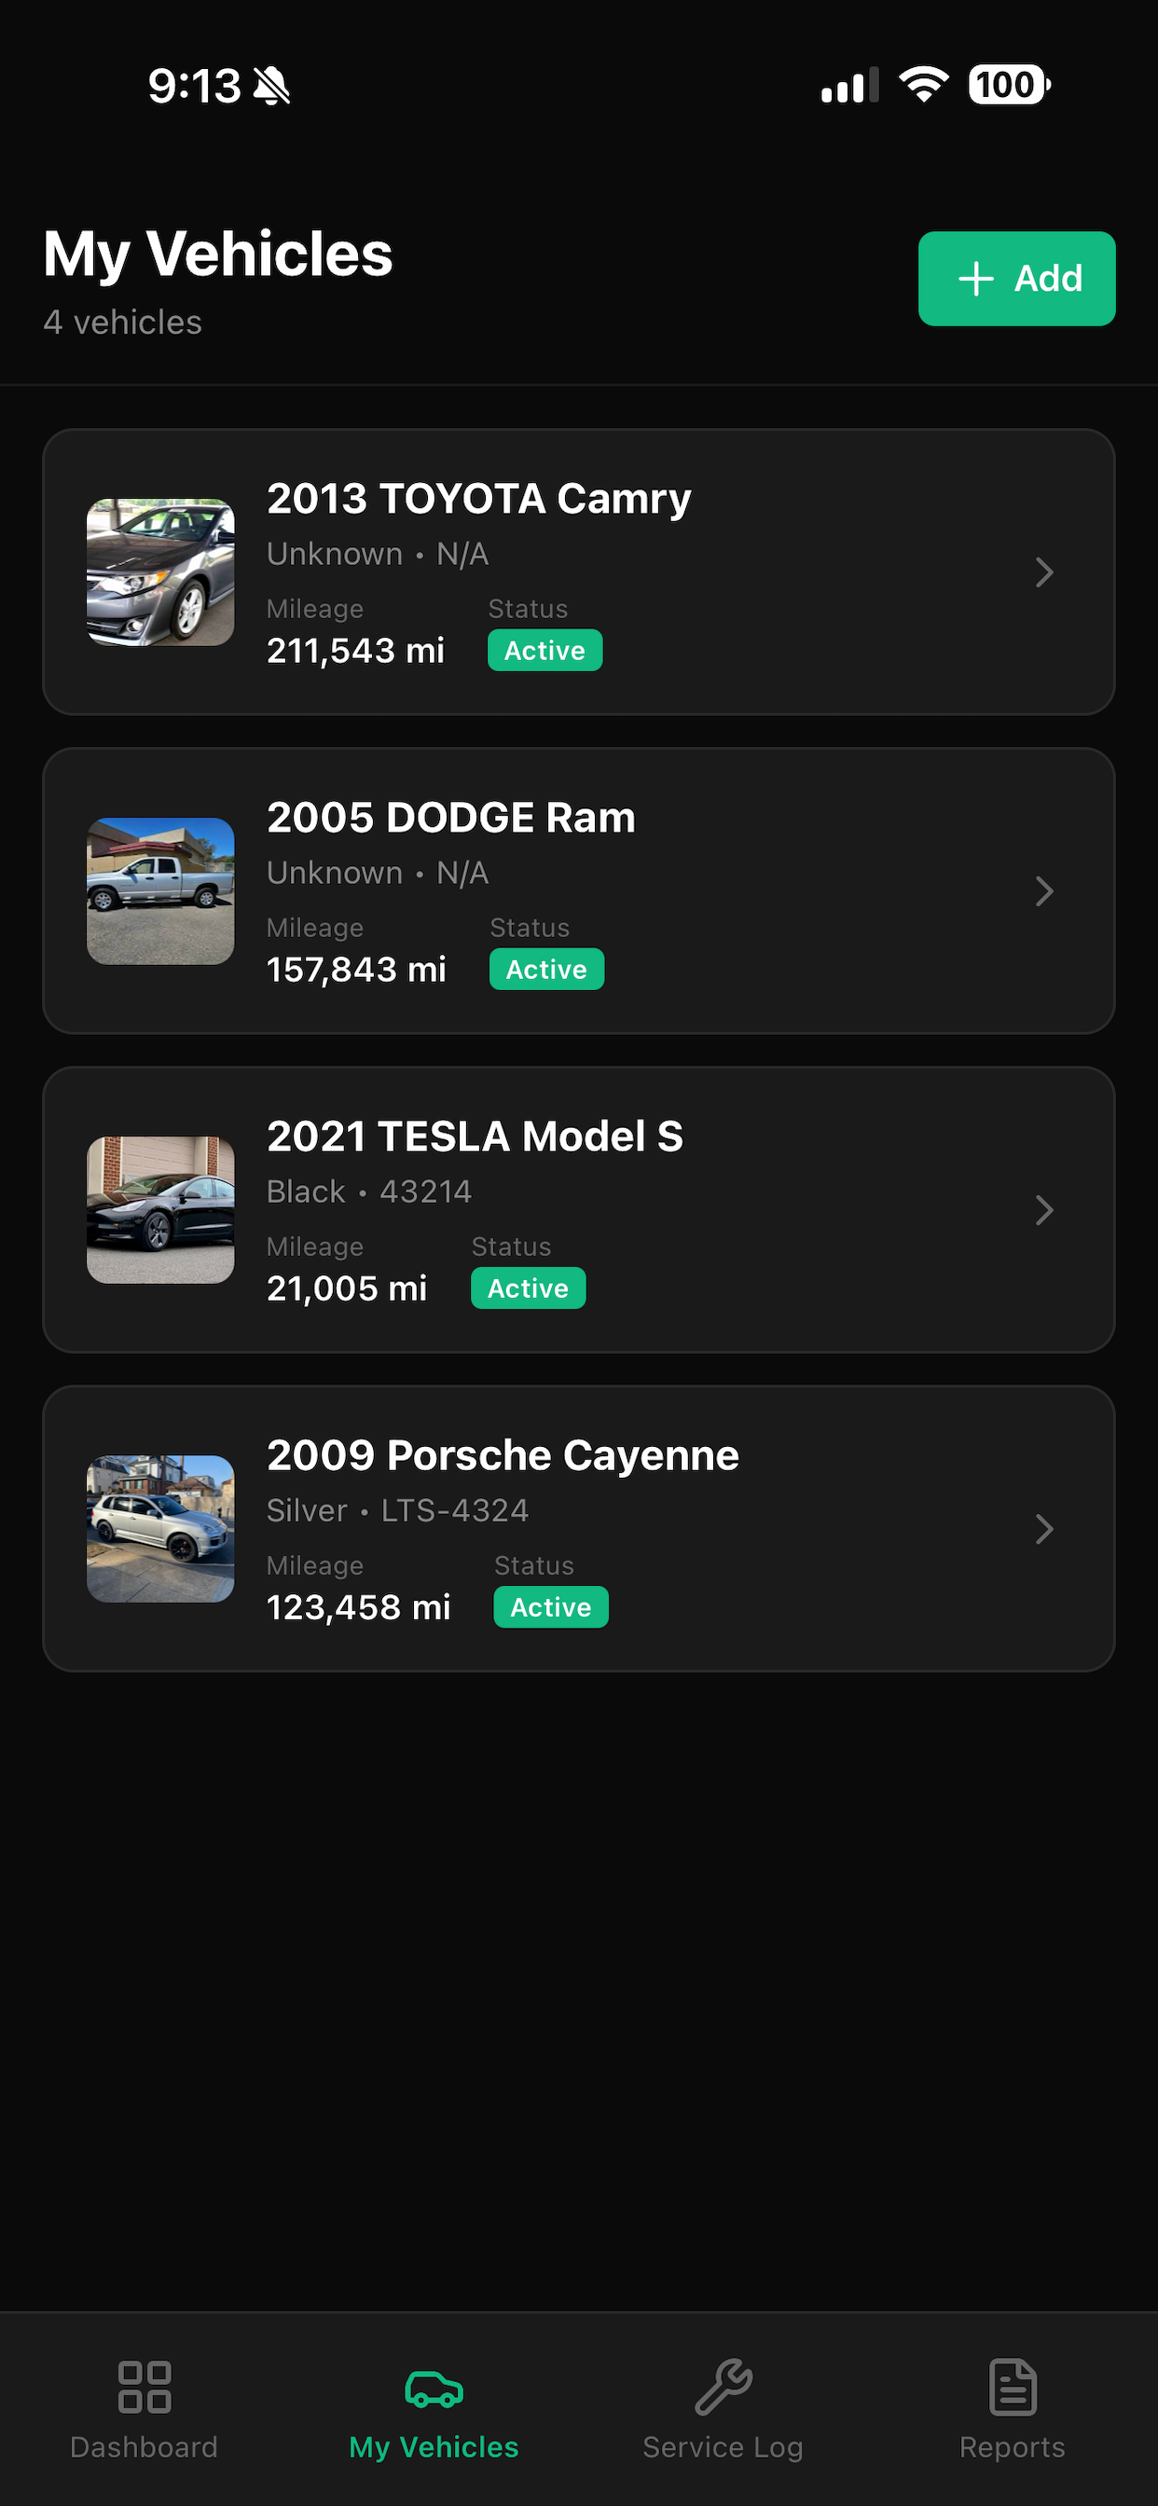This screenshot has height=2506, width=1158.
Task: Select the Porsche Cayenne photo thumbnail
Action: [160, 1529]
